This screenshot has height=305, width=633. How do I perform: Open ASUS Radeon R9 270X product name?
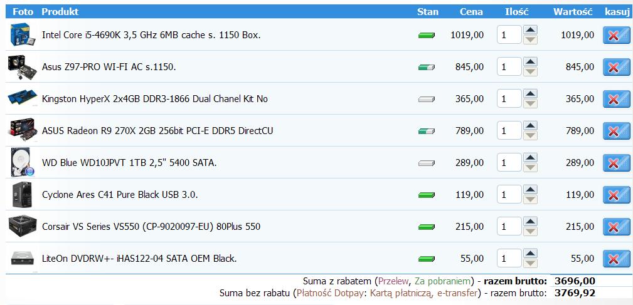157,131
